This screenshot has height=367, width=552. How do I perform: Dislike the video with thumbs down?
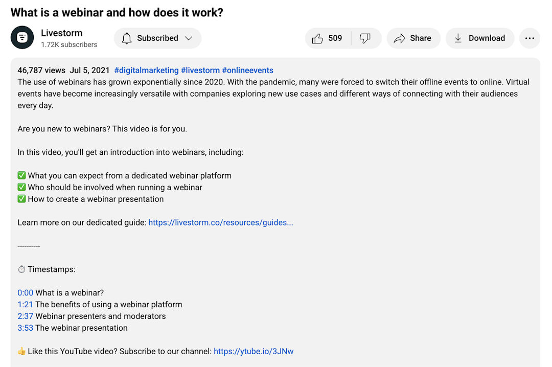click(x=365, y=38)
